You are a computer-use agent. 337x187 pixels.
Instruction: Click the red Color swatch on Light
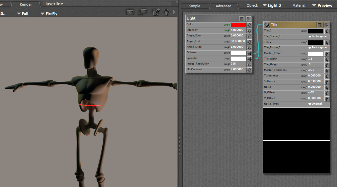tap(238, 25)
